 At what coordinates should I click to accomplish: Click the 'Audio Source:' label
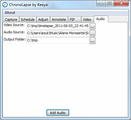(x=14, y=32)
